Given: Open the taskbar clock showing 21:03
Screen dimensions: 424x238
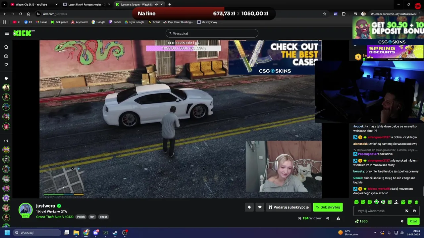Looking at the screenshot, I should pos(413,233).
